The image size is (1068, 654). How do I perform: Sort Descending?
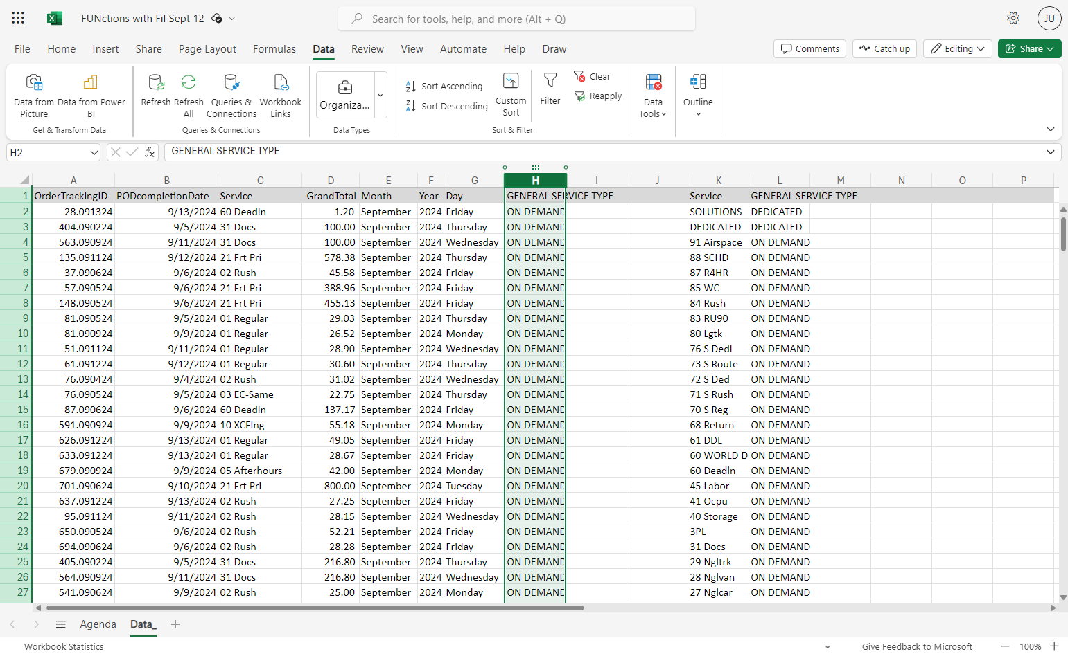coord(447,106)
